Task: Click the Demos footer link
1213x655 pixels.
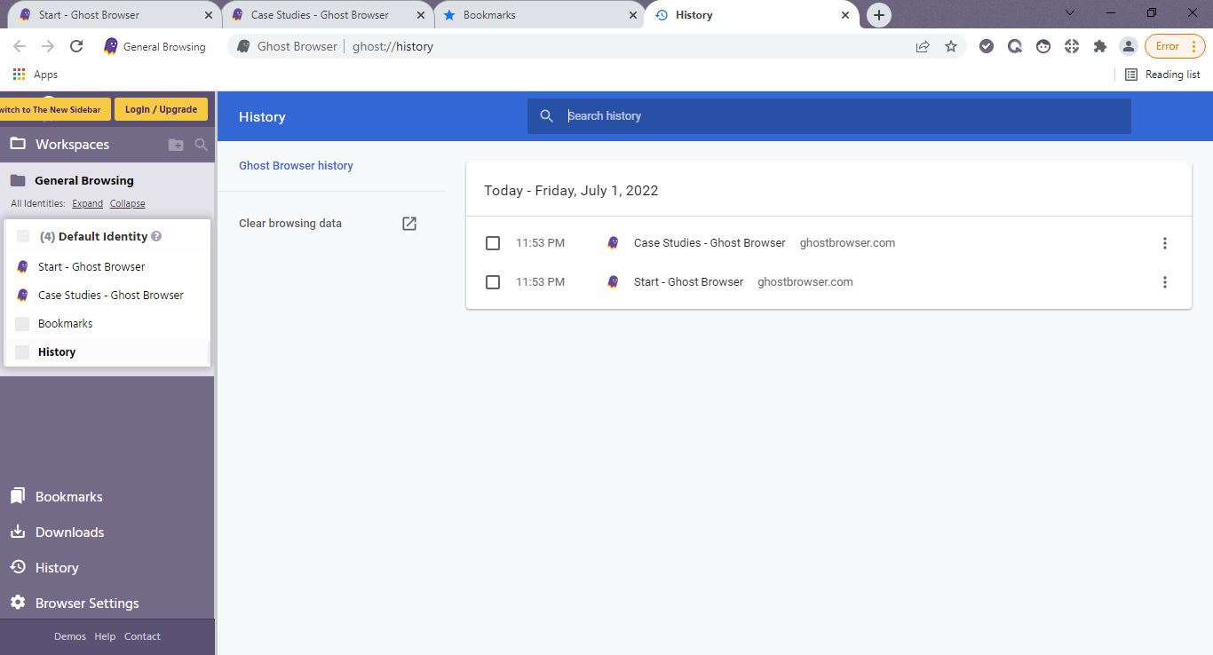Action: tap(70, 636)
